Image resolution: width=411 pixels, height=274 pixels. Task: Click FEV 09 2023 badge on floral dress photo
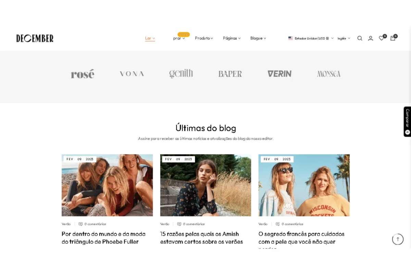click(178, 159)
